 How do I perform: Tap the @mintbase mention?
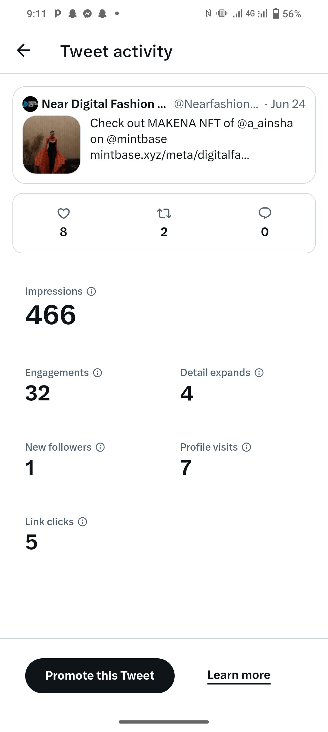[x=137, y=139]
